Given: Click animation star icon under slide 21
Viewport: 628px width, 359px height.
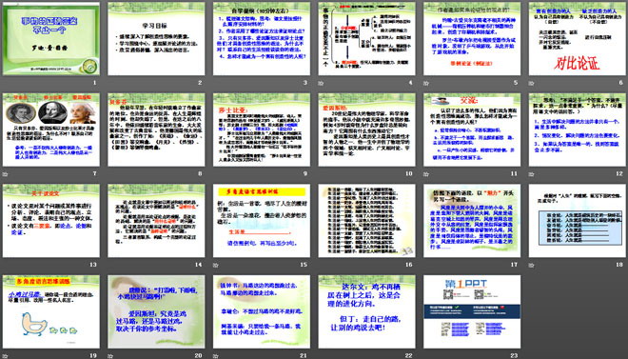Looking at the screenshot, I should click(x=216, y=356).
